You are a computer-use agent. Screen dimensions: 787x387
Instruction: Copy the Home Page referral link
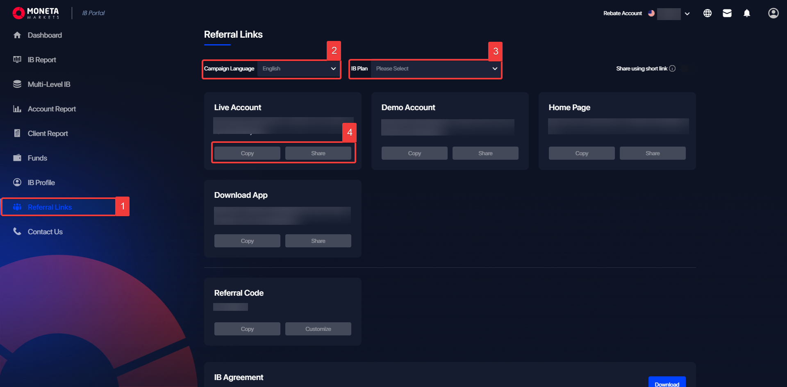tap(582, 153)
